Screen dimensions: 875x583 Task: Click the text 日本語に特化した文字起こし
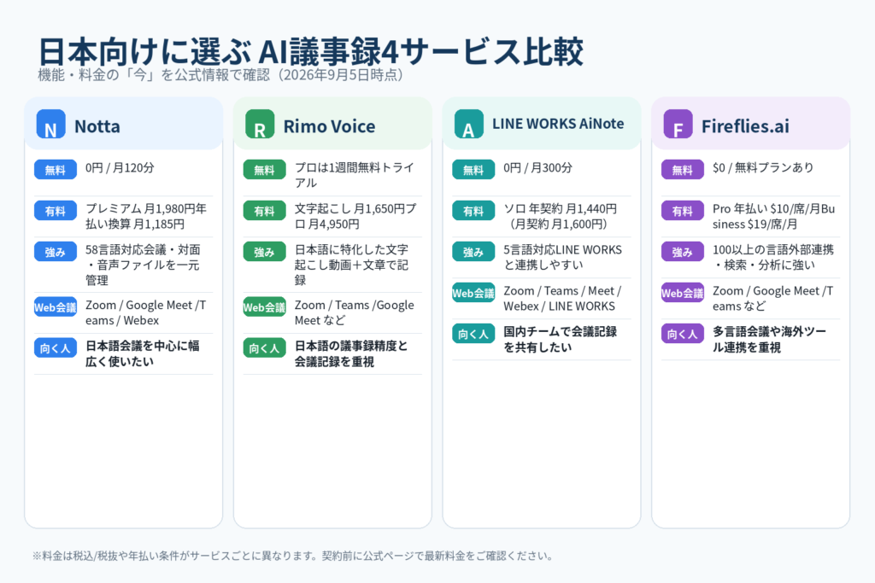tap(351, 257)
